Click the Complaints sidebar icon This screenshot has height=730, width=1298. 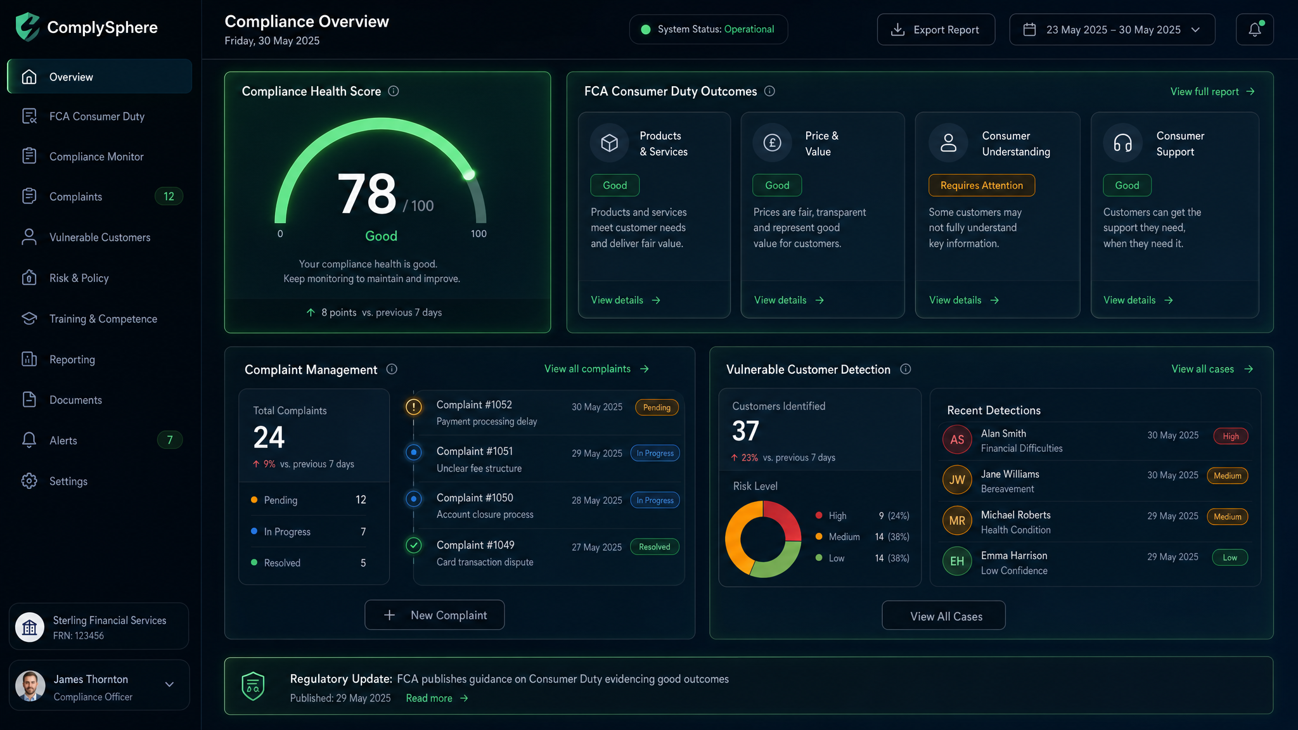(x=29, y=196)
